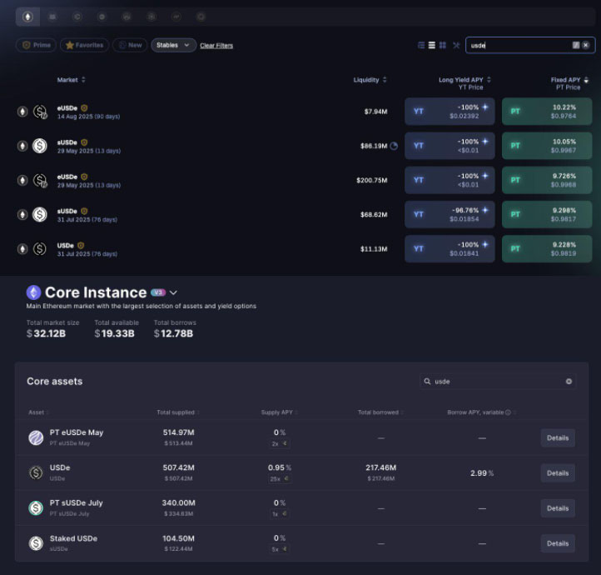Click the info icon by Borrow APY, variable

(x=508, y=412)
